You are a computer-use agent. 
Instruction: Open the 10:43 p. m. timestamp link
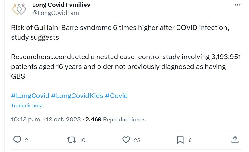click(26, 119)
